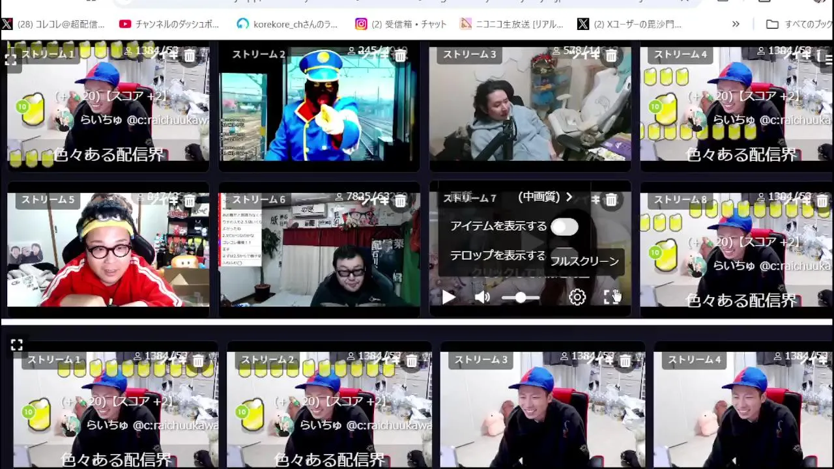Adjust the Stream 7 volume slider
Viewport: 834px width, 469px height.
pyautogui.click(x=521, y=298)
